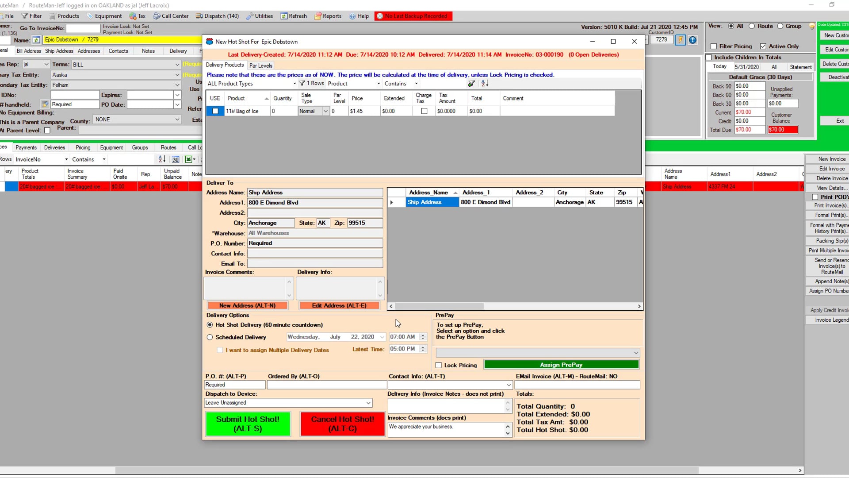Click Refresh in the main toolbar
Image resolution: width=849 pixels, height=478 pixels.
click(294, 16)
